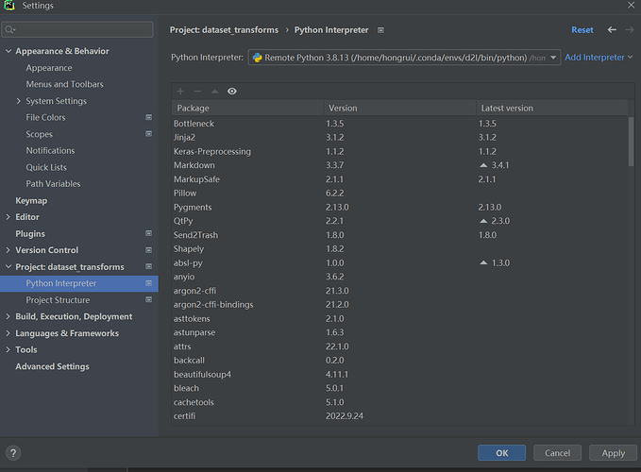This screenshot has width=641, height=472.
Task: Click the PyCharm logo in title bar
Action: point(9,6)
